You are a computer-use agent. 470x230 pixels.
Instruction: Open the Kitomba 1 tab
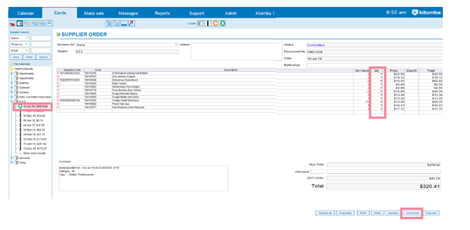265,13
